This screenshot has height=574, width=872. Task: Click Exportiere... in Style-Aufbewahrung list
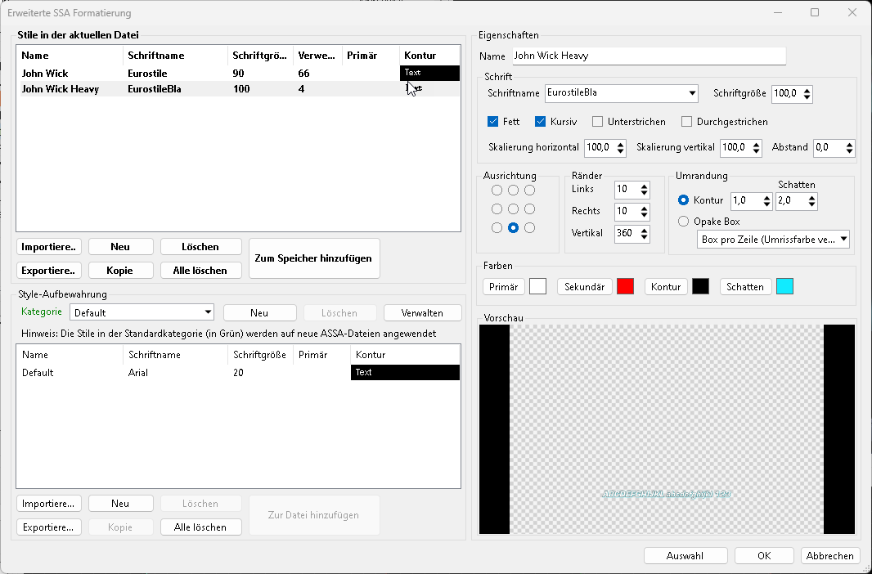(48, 527)
